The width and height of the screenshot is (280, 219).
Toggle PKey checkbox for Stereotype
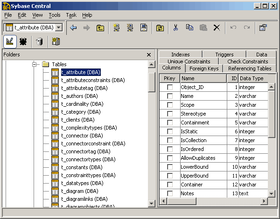[x=170, y=114]
